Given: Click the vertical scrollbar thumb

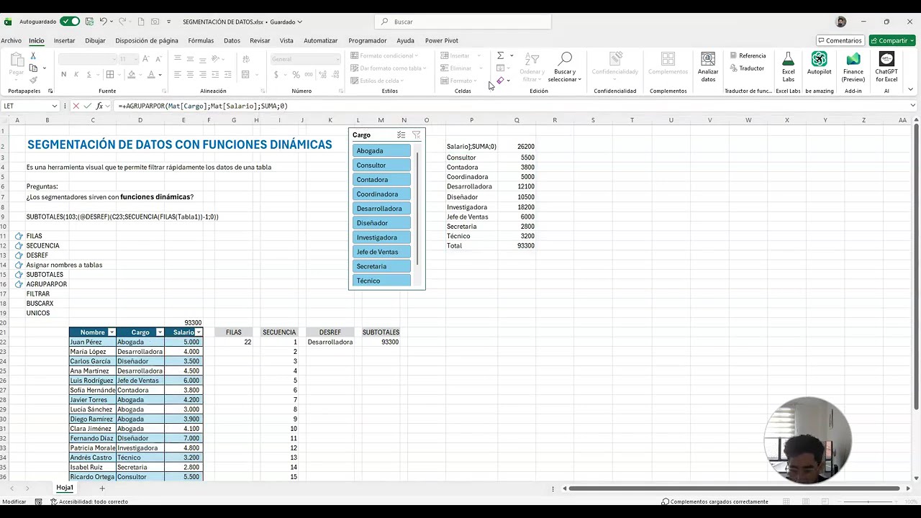Looking at the screenshot, I should (916, 266).
